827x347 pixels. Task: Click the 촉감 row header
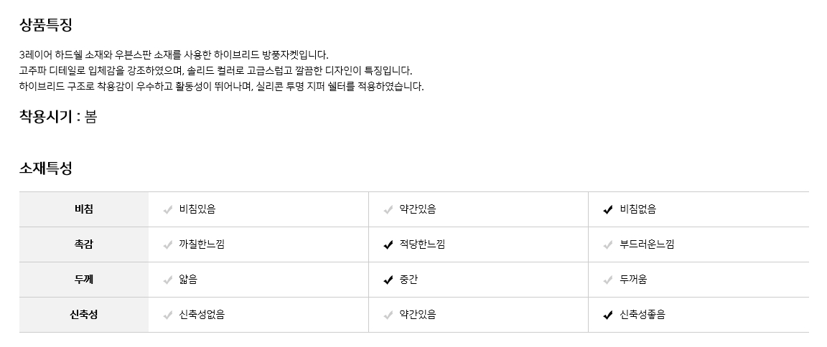tap(84, 244)
